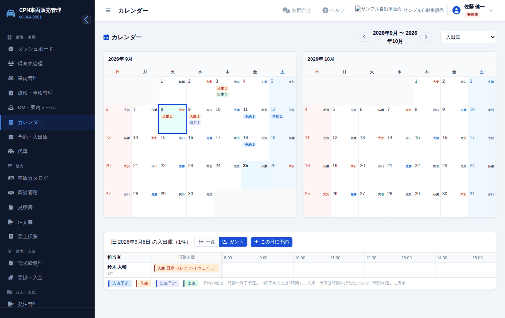
Task: Click the 売上伝票 receipt icon
Action: [11, 236]
